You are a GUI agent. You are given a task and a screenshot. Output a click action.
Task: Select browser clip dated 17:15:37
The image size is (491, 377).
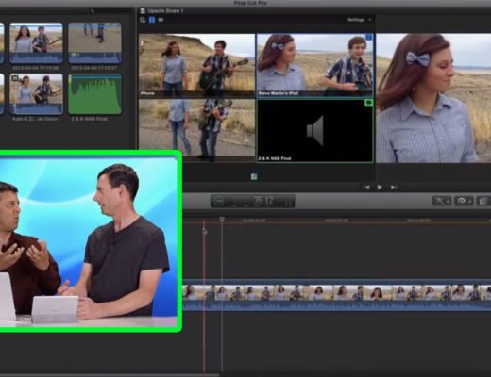[x=94, y=43]
